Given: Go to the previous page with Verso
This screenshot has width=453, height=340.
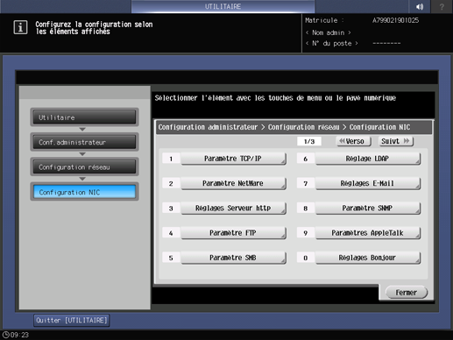Looking at the screenshot, I should pos(353,141).
